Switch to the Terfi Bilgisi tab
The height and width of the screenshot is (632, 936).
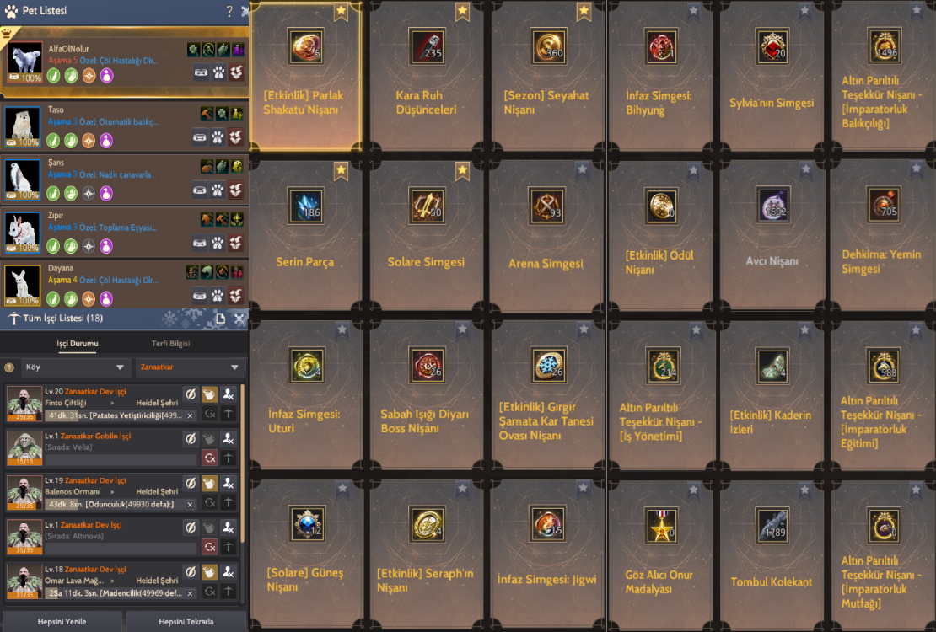(x=170, y=343)
